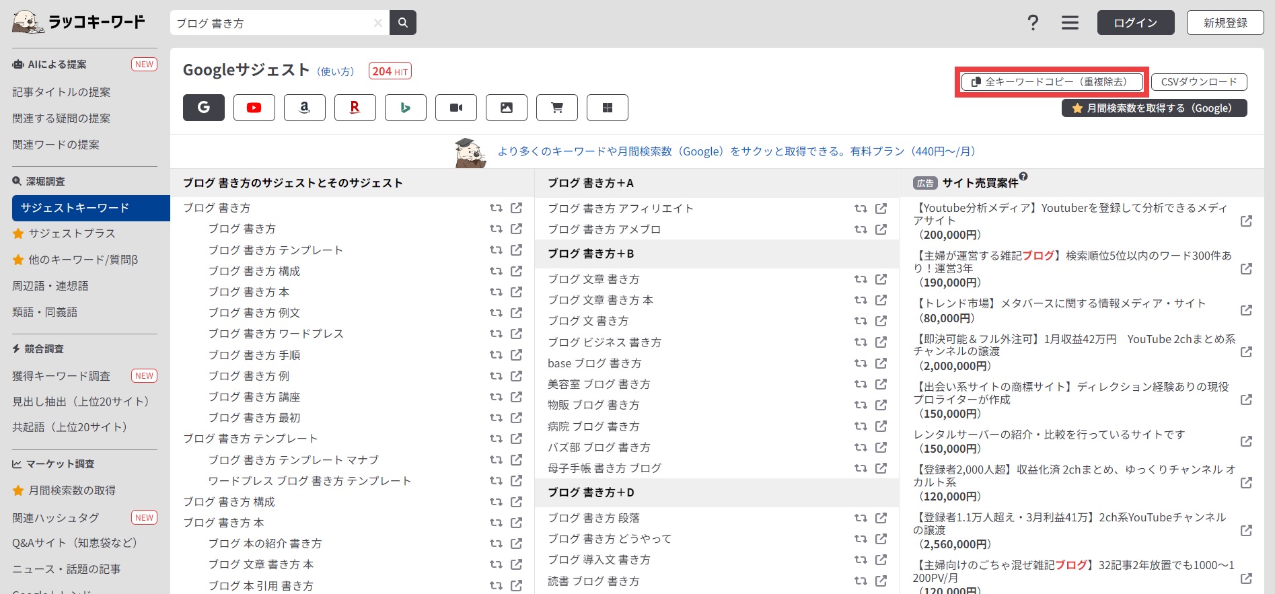1275x594 pixels.
Task: Click 月間検索数を取得する (Google) button
Action: 1155,108
